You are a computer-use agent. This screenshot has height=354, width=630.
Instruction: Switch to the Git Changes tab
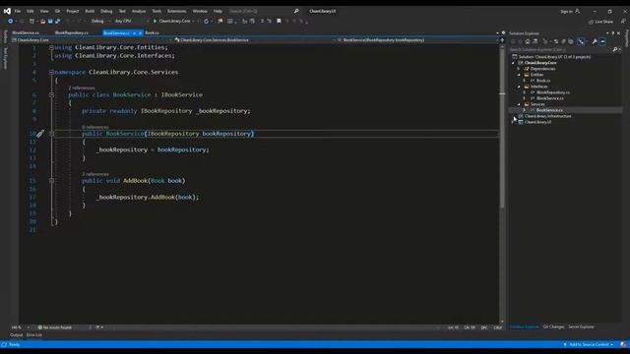point(553,327)
